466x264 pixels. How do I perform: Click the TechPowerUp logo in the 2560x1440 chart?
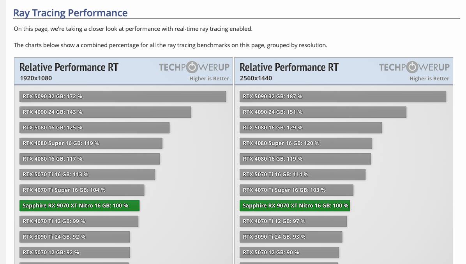pos(414,67)
